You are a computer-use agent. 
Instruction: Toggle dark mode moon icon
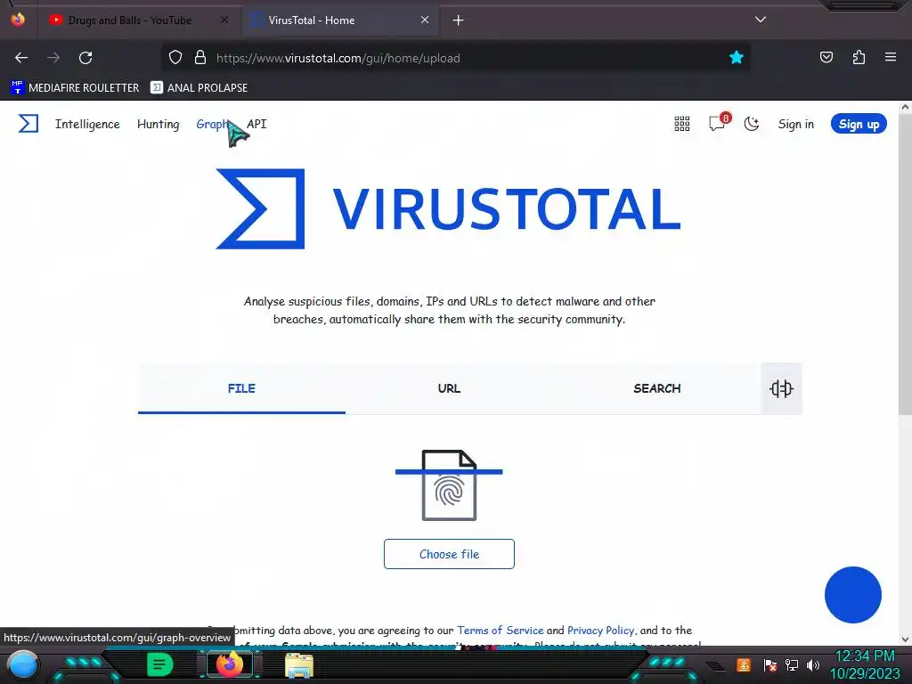tap(752, 123)
